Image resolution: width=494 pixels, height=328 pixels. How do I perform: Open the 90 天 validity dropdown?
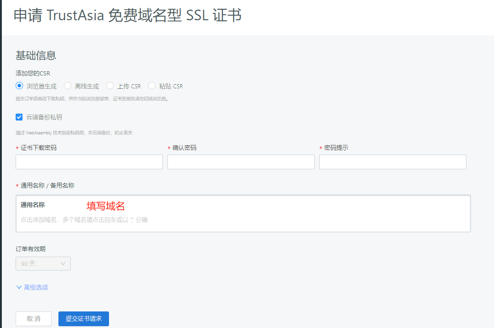[x=43, y=263]
